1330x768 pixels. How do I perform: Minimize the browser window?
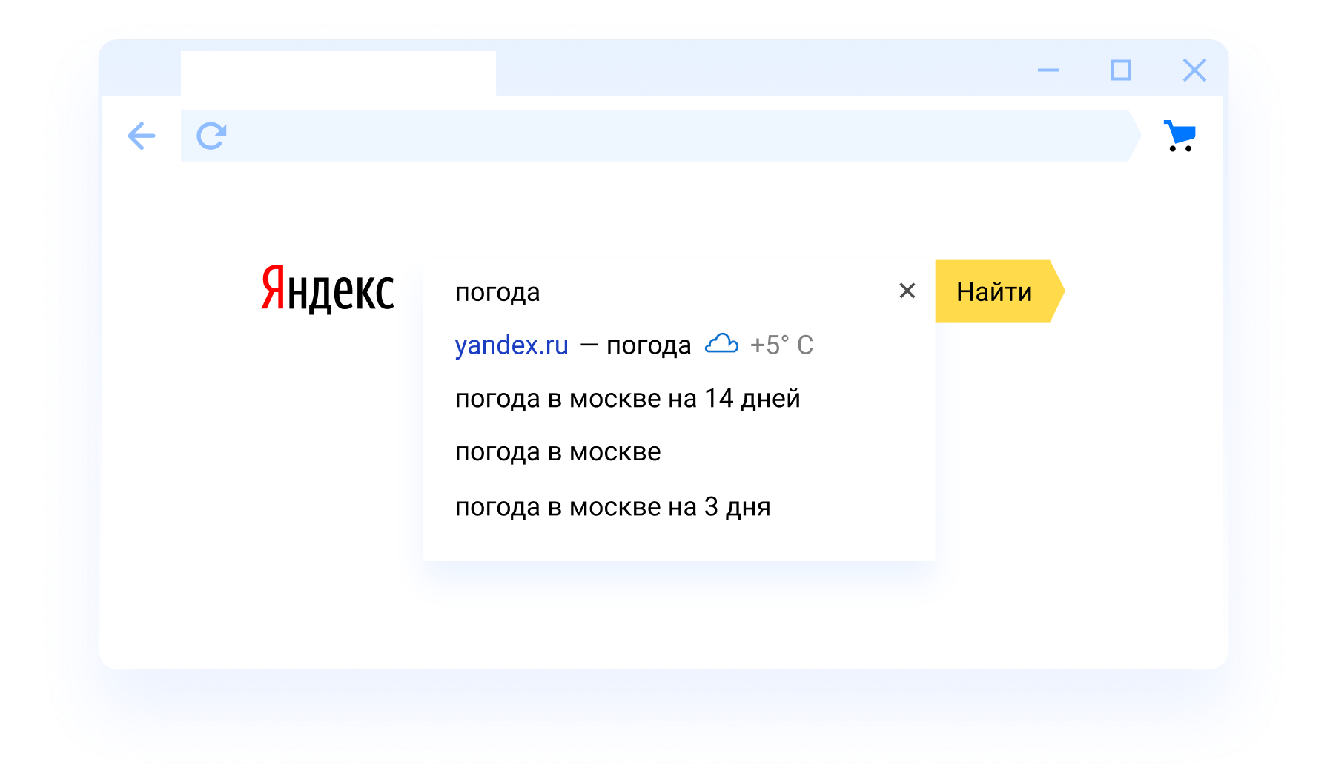[1048, 70]
